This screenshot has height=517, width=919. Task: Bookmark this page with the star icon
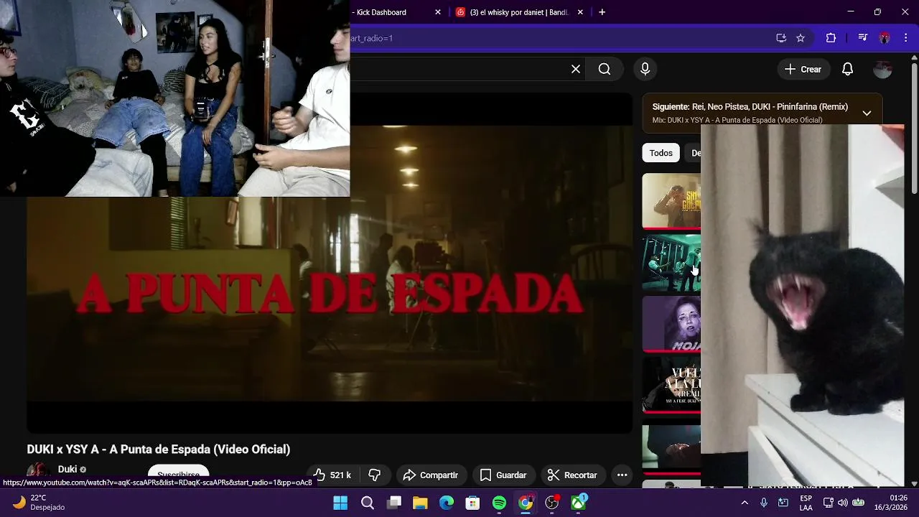coord(801,38)
